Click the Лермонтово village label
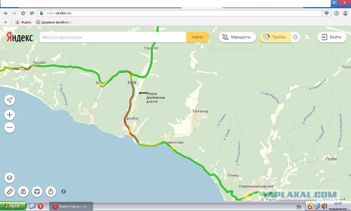Viewport: 351px width, 211px height. point(173,142)
